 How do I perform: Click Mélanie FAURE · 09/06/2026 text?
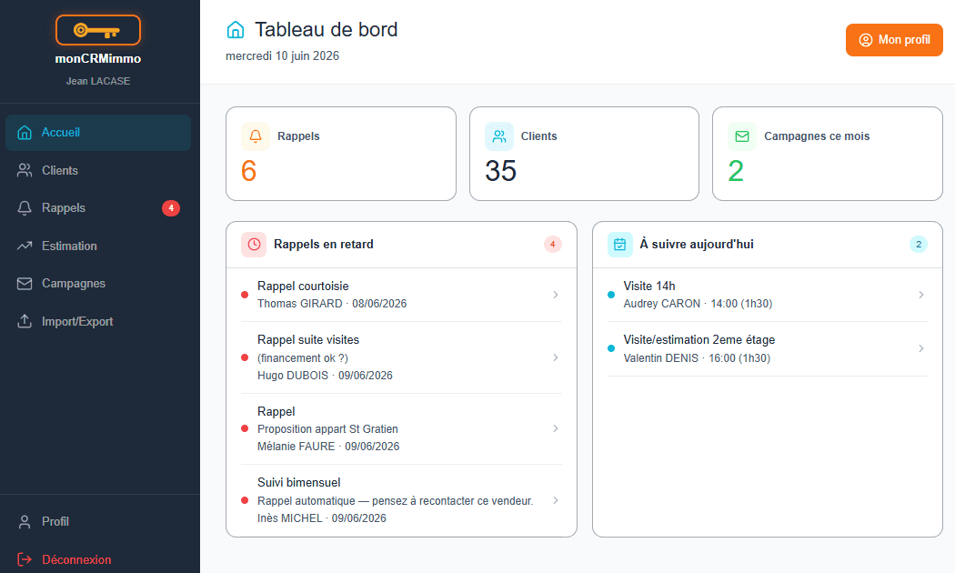click(x=328, y=447)
